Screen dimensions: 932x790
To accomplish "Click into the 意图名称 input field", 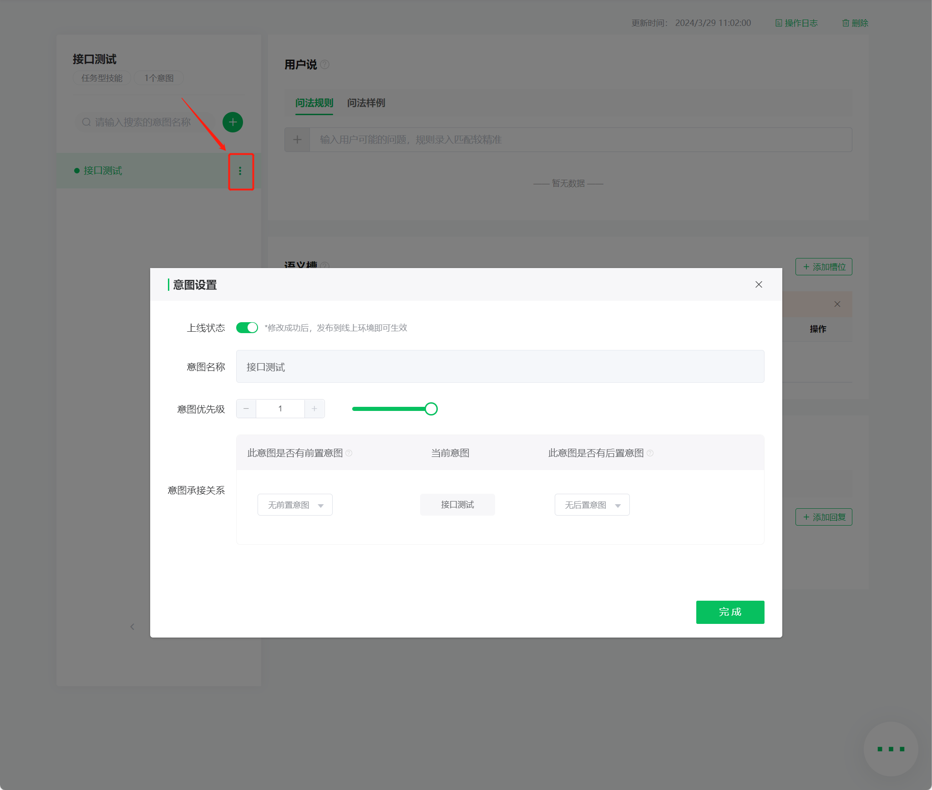I will point(500,366).
